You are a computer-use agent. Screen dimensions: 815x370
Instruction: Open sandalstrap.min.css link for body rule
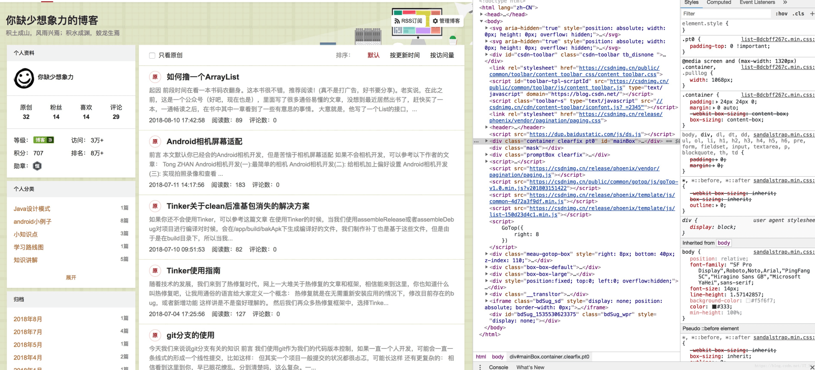tap(784, 252)
